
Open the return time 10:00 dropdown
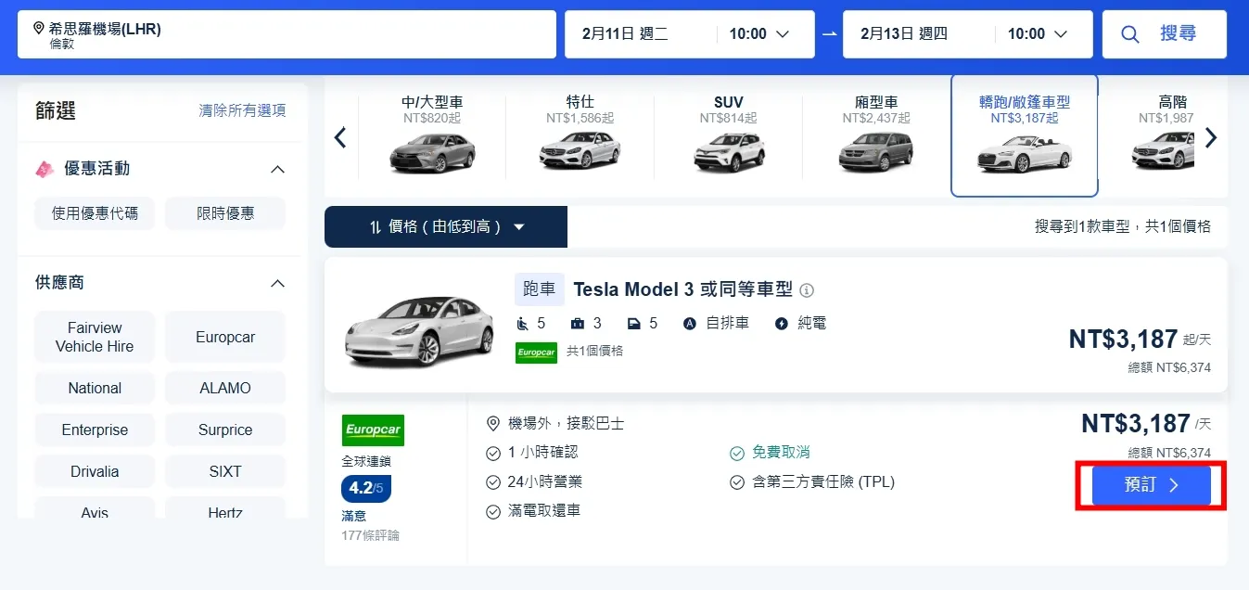click(1037, 34)
